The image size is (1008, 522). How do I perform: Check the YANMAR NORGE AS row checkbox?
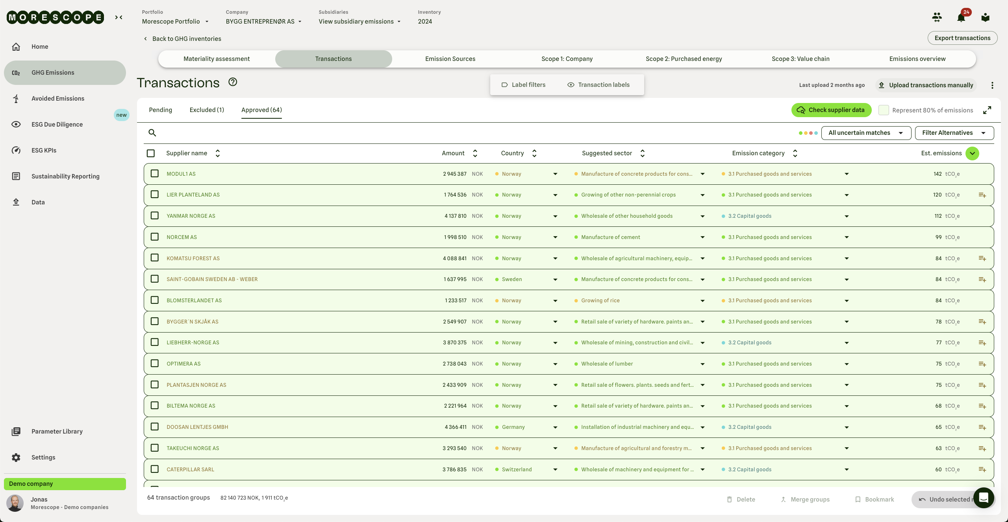pos(155,215)
